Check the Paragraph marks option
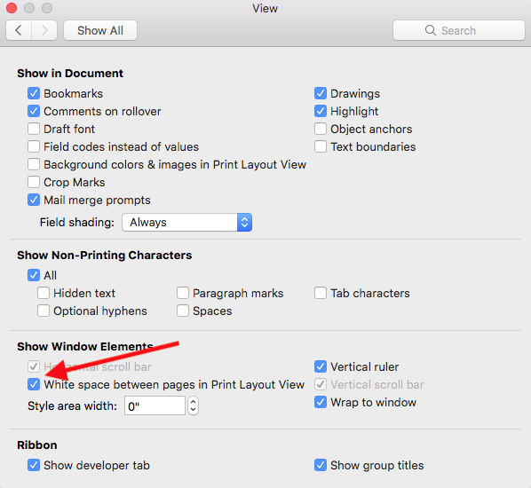The height and width of the screenshot is (488, 531). coord(183,293)
